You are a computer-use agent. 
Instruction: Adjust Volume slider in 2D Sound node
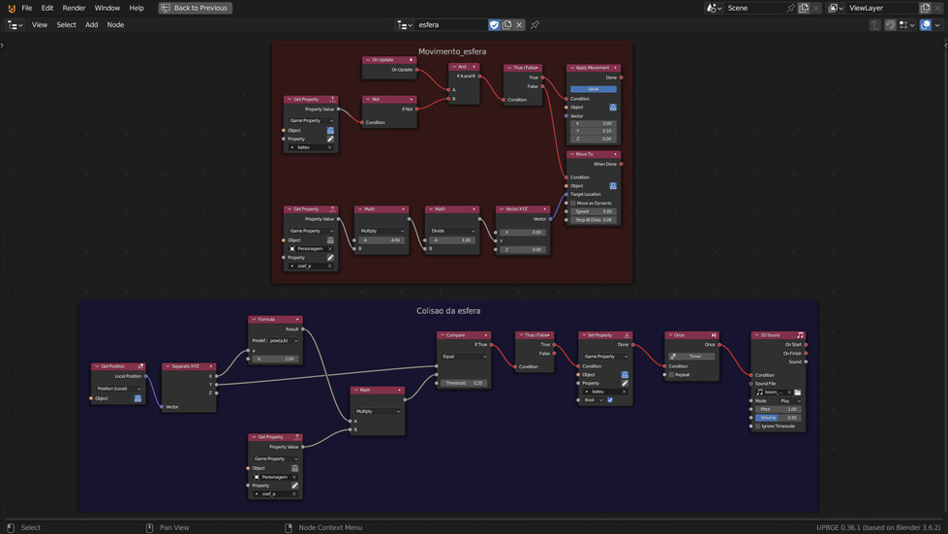tap(779, 418)
